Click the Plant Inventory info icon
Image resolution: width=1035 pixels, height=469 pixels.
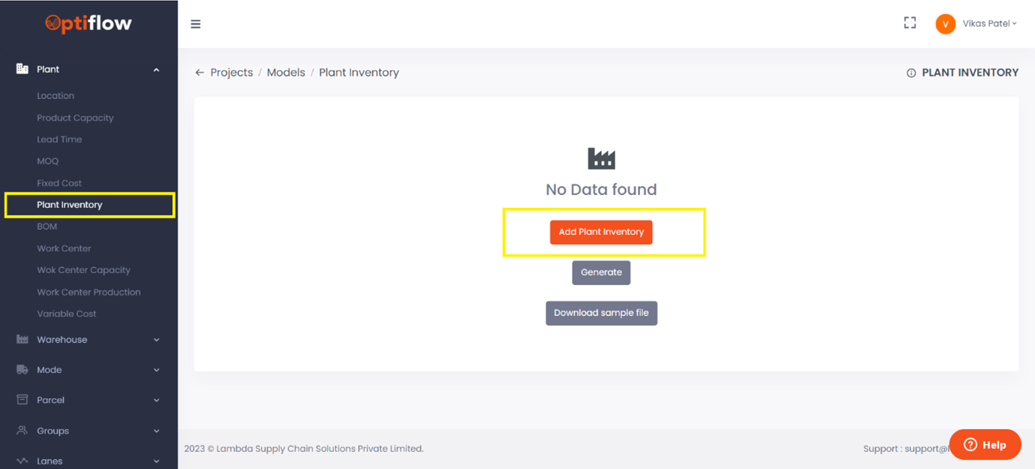click(911, 73)
